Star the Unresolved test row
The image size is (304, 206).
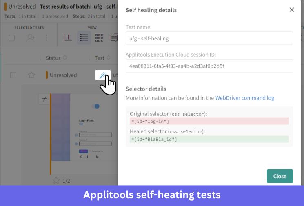coord(31,75)
